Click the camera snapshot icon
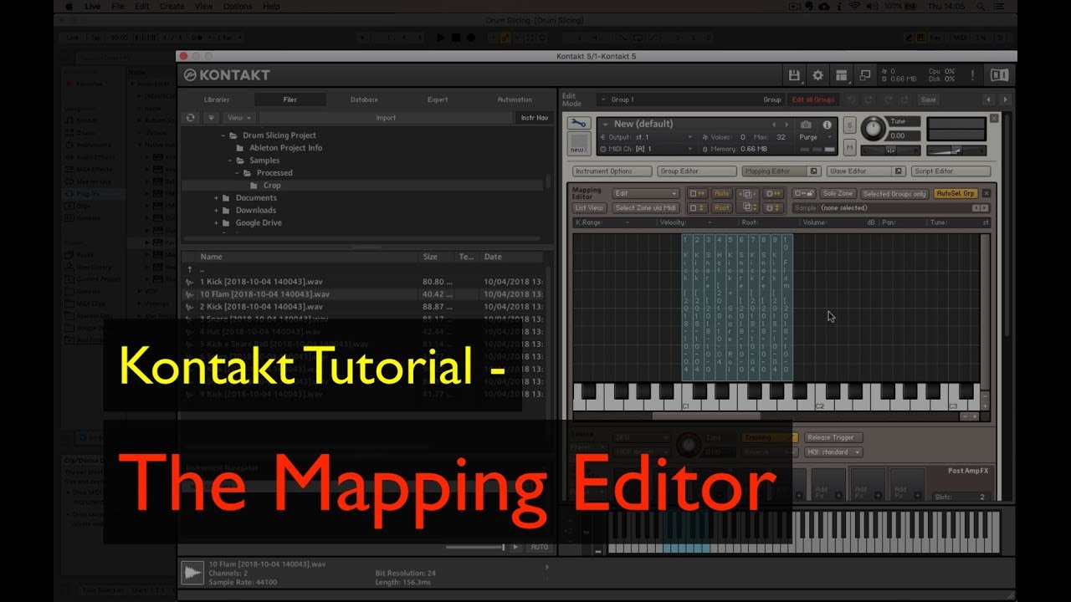The height and width of the screenshot is (602, 1071). 807,125
